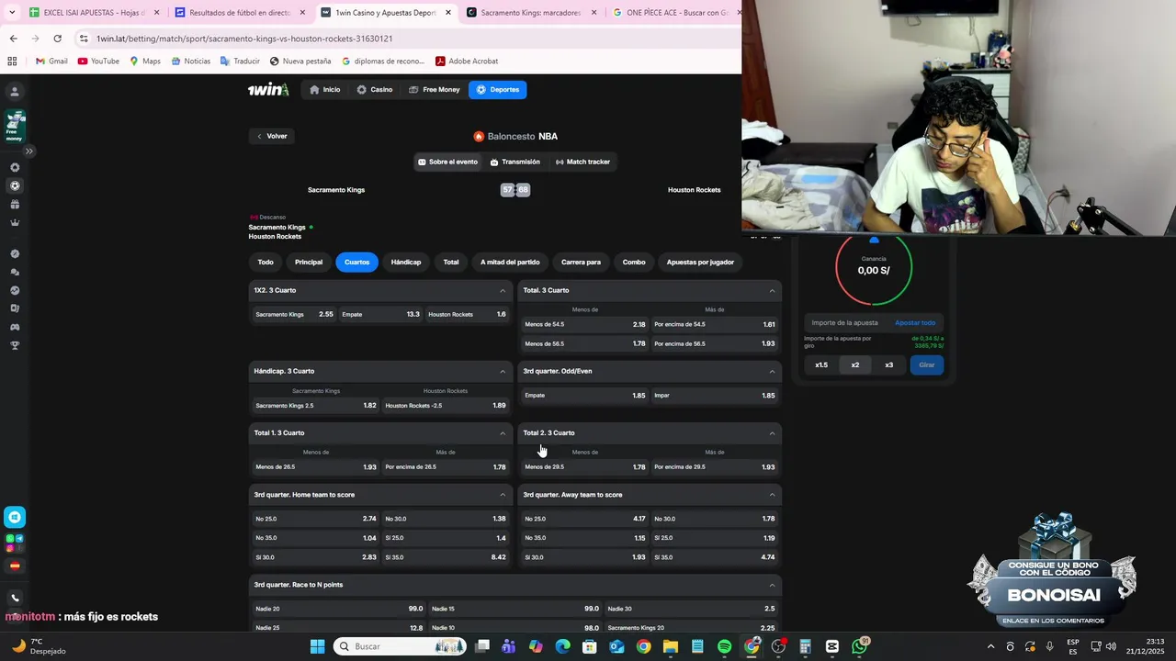Collapse Total 2. 3 Cuarto section
Screen dimensions: 1176x661
(772, 433)
